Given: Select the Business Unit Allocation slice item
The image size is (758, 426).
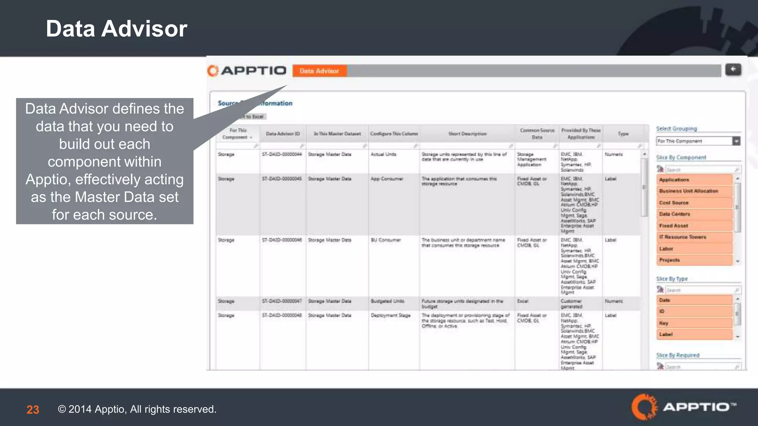Looking at the screenshot, I should point(695,191).
